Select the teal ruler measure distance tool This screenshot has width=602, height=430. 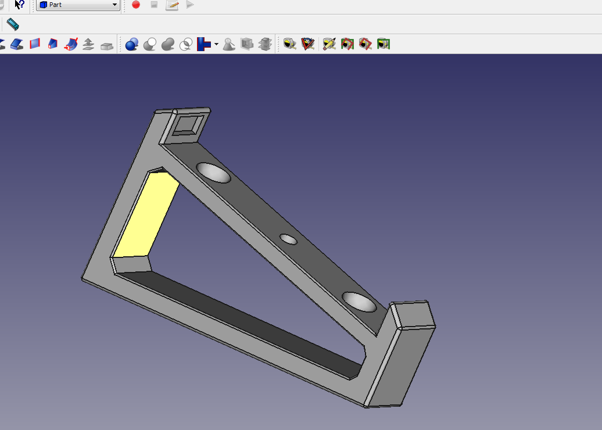pos(13,24)
